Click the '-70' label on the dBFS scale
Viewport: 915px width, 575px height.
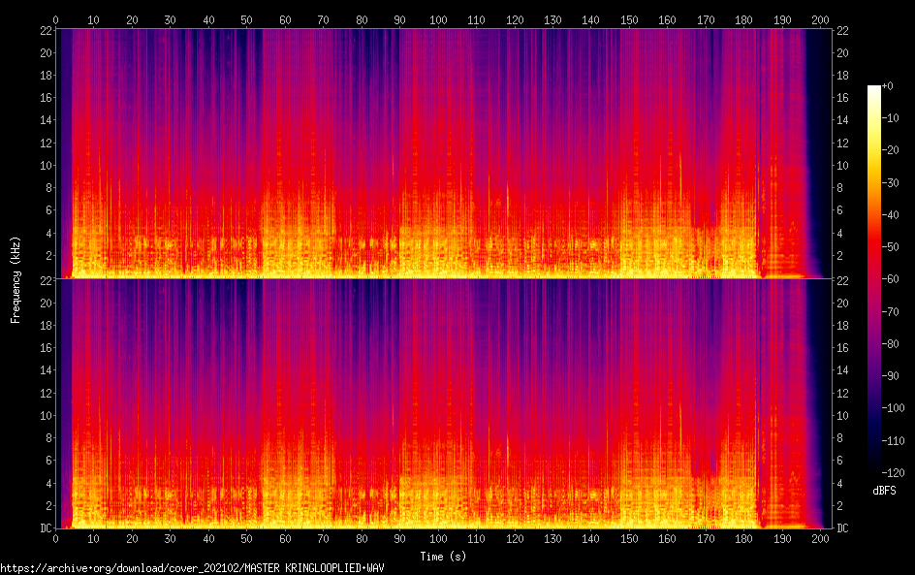[890, 311]
